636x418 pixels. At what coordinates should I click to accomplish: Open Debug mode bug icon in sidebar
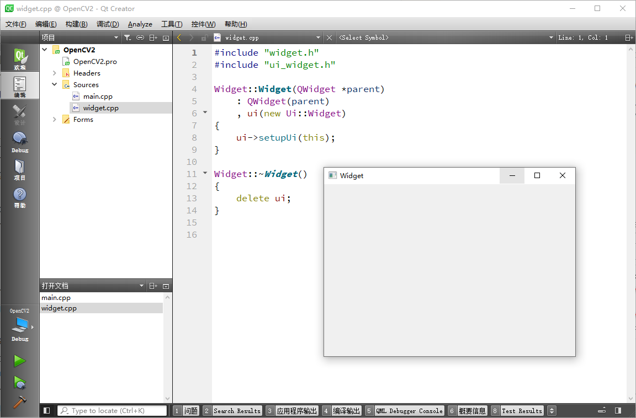[x=19, y=142]
